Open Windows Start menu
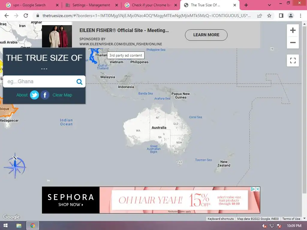307x230 pixels. tap(5, 226)
